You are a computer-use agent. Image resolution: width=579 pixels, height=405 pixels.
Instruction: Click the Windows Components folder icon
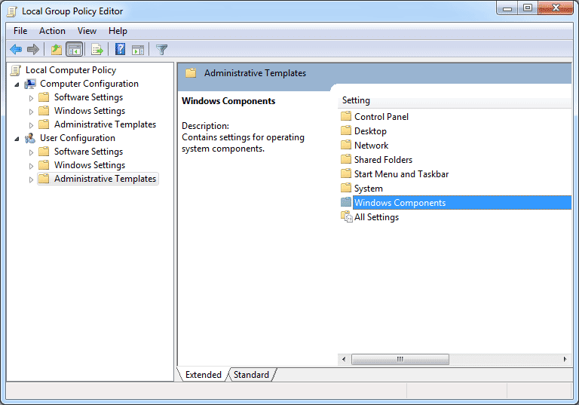tap(346, 202)
